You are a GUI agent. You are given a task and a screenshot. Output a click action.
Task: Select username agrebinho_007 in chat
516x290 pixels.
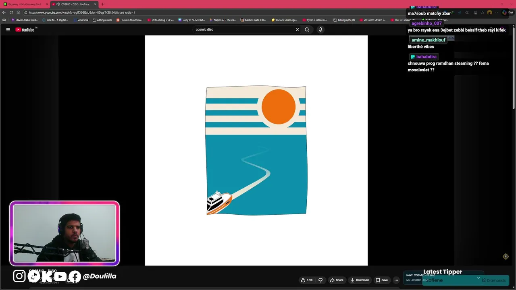(427, 23)
